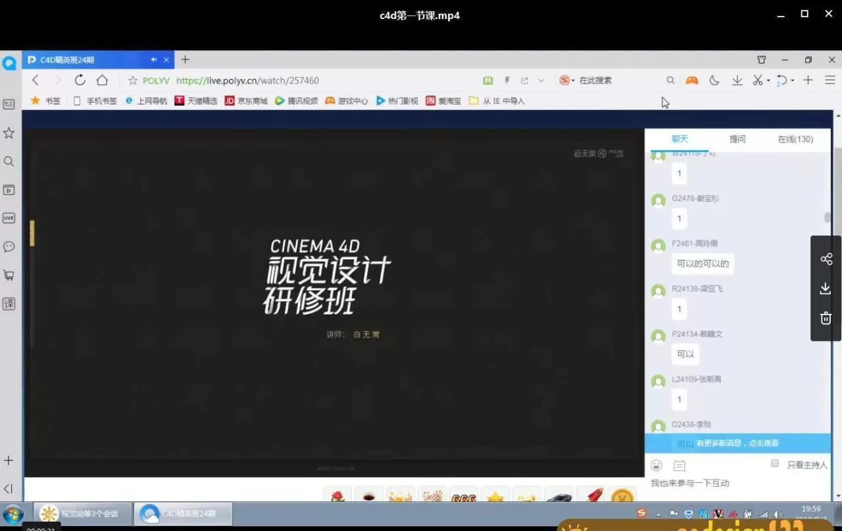Image resolution: width=842 pixels, height=531 pixels.
Task: Open the messages bubble in the sidebar
Action: (x=9, y=246)
